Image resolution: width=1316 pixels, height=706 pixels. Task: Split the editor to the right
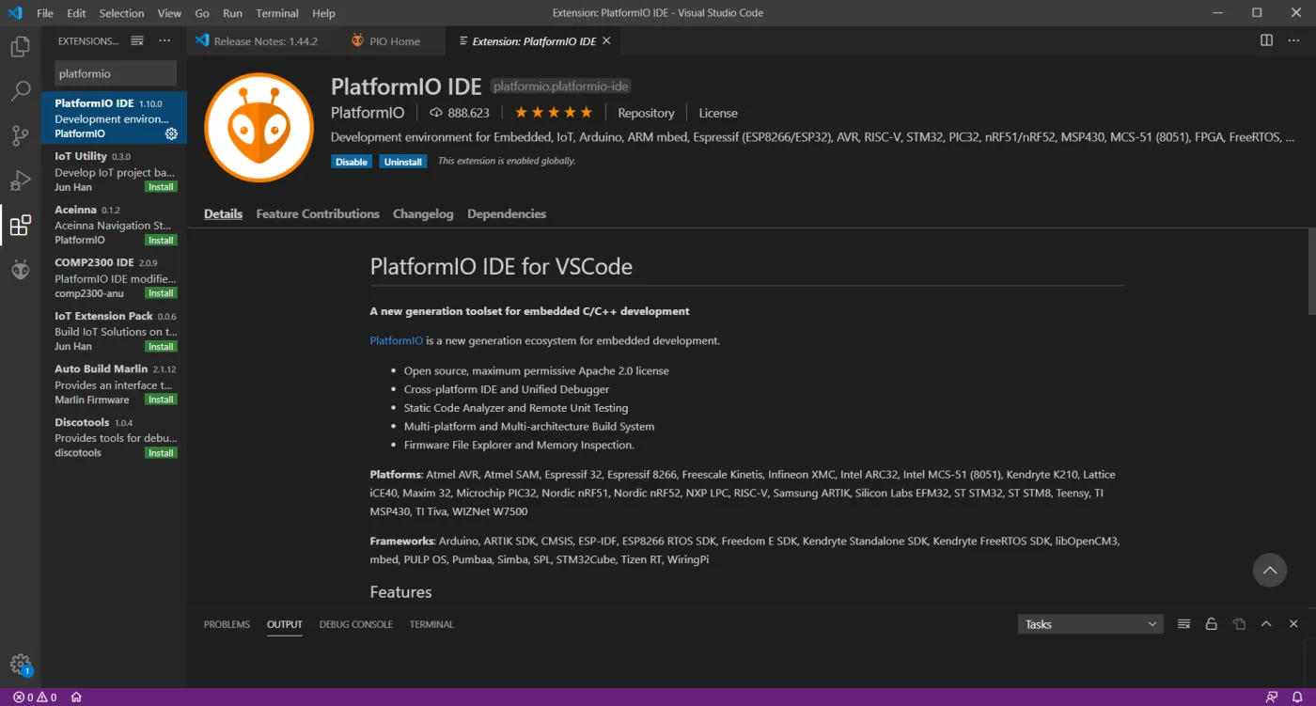point(1266,40)
